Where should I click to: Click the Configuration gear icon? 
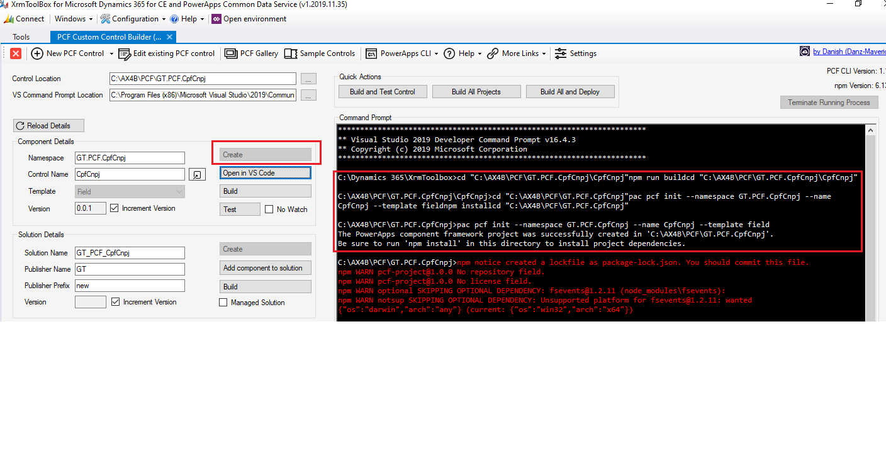click(x=105, y=19)
